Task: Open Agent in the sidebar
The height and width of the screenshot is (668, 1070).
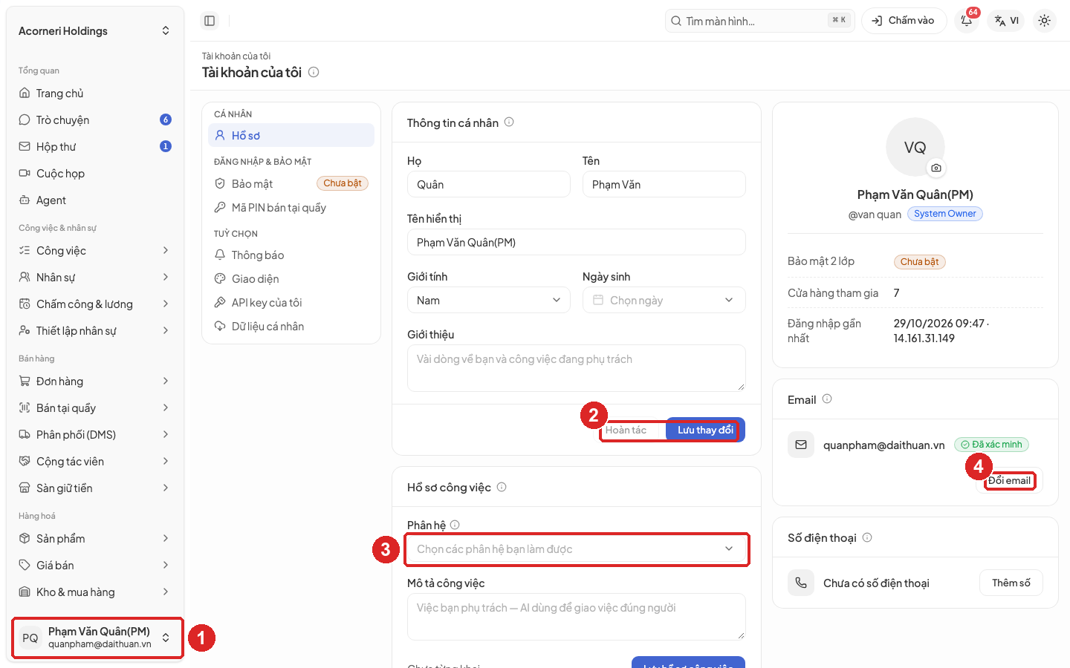Action: click(x=95, y=200)
